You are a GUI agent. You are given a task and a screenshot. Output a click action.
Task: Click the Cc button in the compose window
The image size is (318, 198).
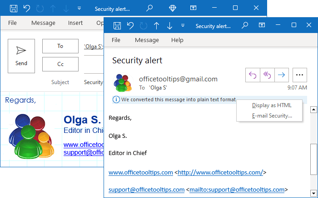point(60,64)
